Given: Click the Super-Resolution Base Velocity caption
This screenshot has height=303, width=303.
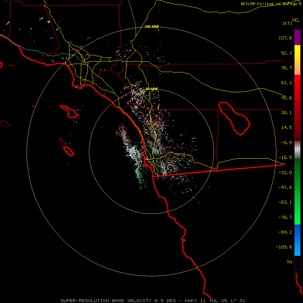Looking at the screenshot, I should pyautogui.click(x=153, y=301).
